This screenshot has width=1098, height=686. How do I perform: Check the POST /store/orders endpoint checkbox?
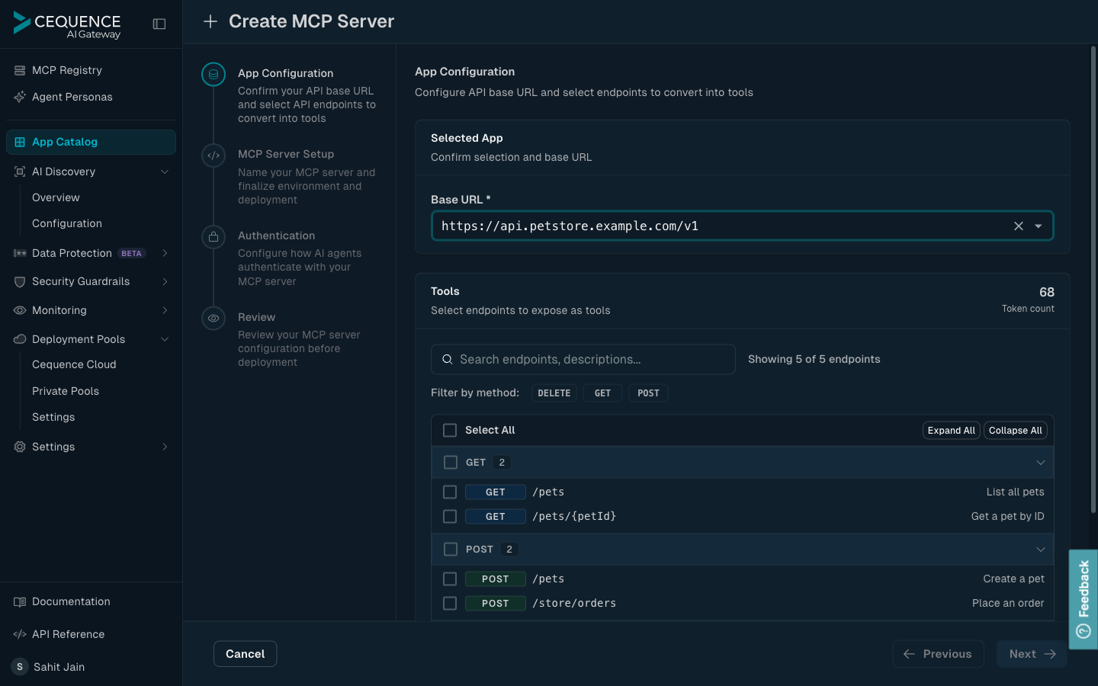pyautogui.click(x=450, y=603)
